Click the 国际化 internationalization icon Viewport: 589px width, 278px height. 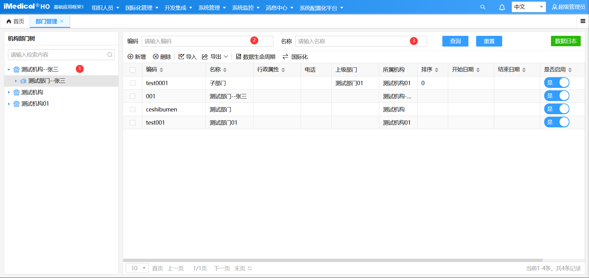pyautogui.click(x=285, y=57)
